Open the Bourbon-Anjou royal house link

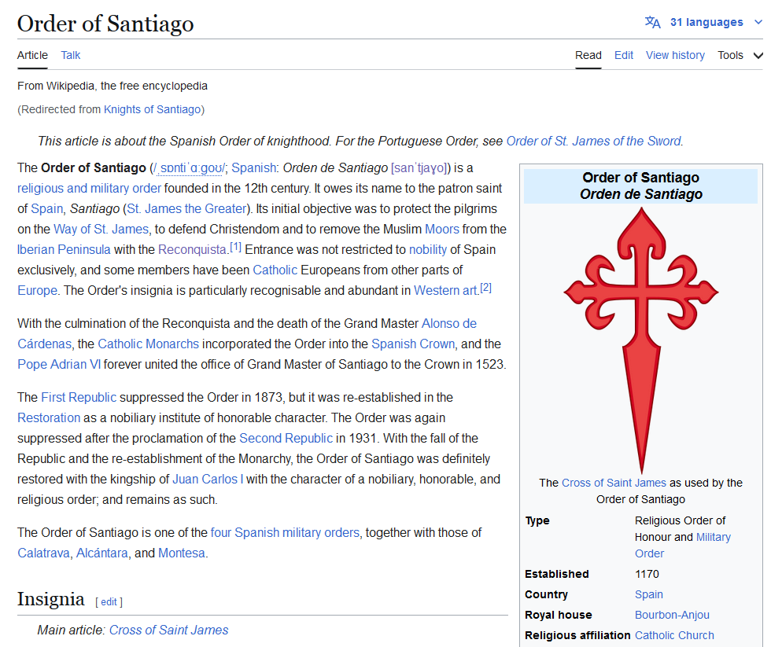pyautogui.click(x=672, y=615)
